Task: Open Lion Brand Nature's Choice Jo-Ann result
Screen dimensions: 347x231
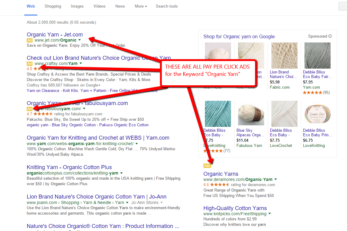Action: tap(97, 197)
